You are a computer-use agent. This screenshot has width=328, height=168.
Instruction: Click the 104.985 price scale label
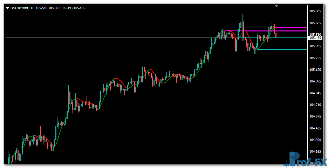coord(315,81)
